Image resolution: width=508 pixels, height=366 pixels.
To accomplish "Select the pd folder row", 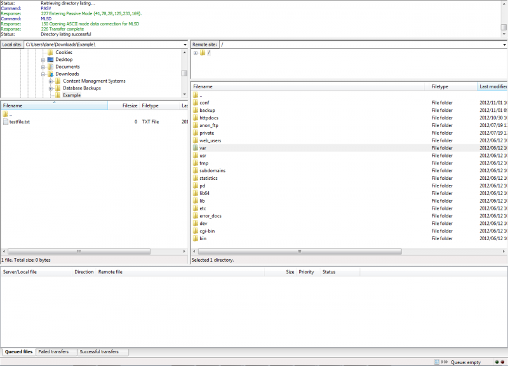I will pyautogui.click(x=349, y=186).
